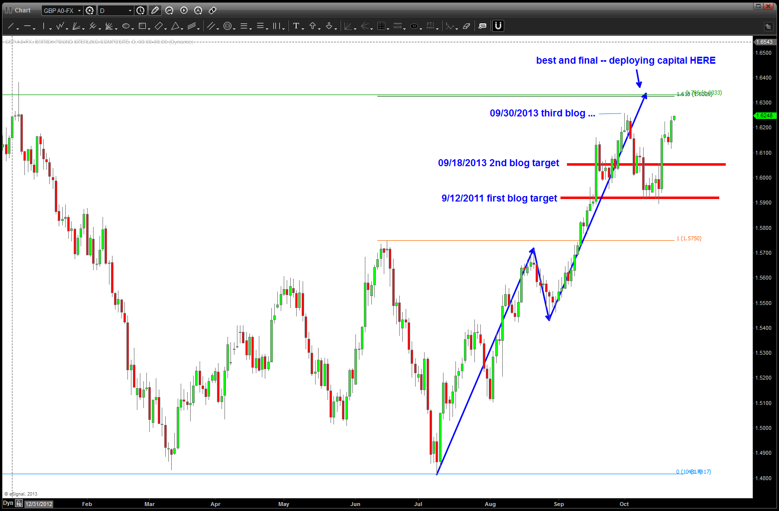Open the GBP A0-FX symbol dropdown
Viewport: 779px width, 511px height.
click(x=79, y=10)
